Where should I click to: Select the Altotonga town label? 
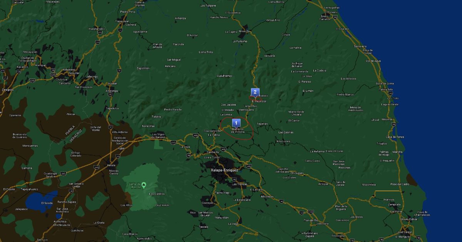[x=111, y=91]
